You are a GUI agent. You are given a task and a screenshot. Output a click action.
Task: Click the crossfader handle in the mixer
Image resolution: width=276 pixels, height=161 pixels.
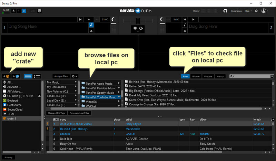click(138, 21)
